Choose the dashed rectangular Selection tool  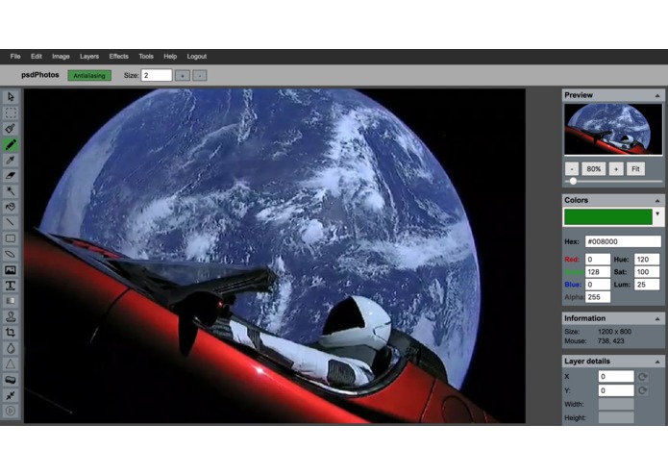[x=11, y=112]
